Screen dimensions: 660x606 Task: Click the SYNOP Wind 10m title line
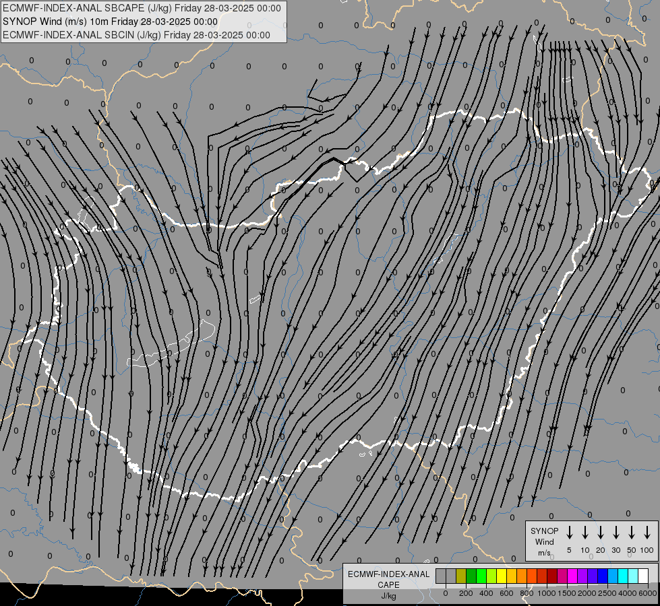111,22
